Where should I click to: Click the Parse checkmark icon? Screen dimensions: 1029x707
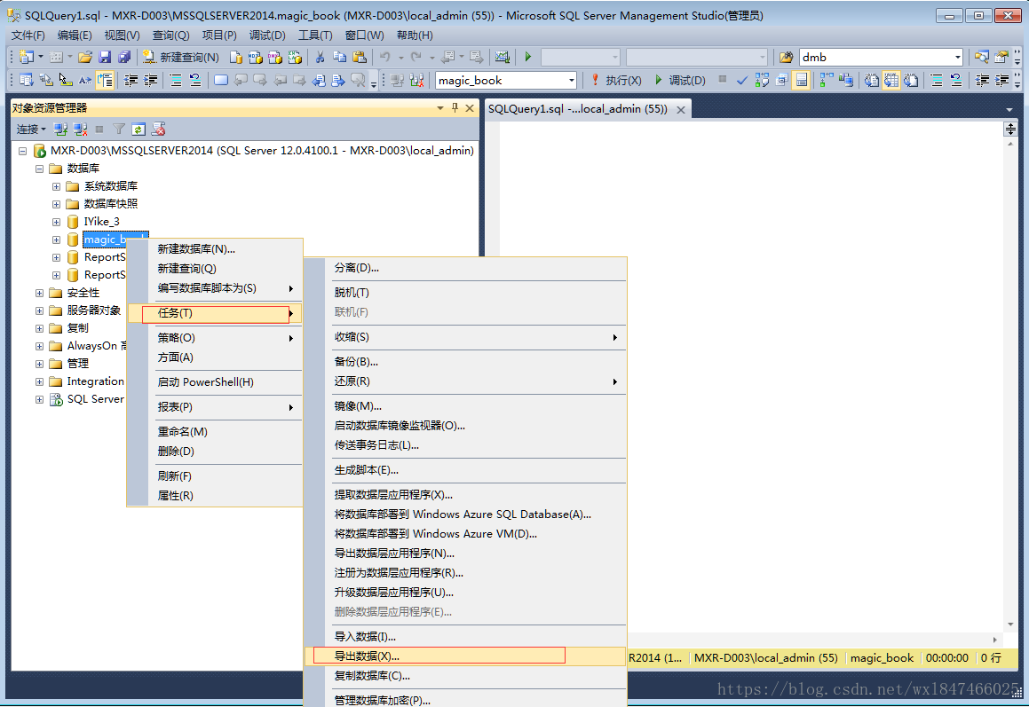(x=741, y=80)
